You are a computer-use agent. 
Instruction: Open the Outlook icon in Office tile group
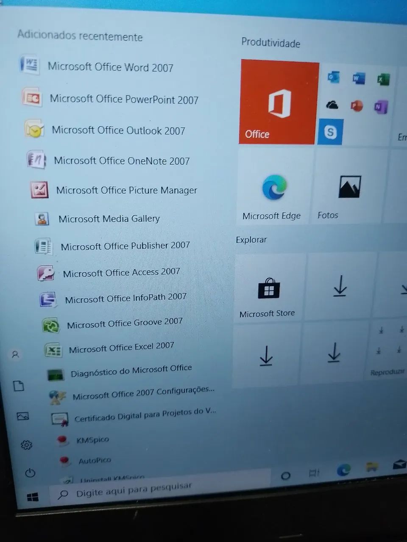tap(334, 77)
